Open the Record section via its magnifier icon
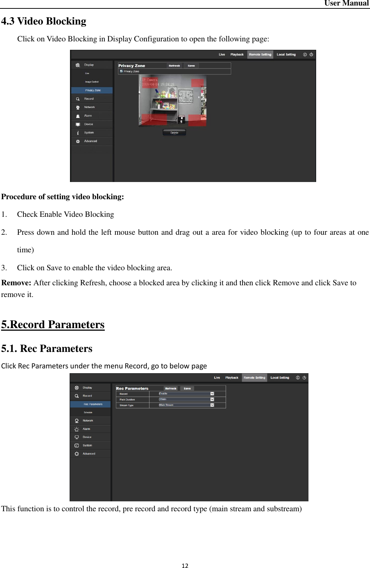370x568 pixels. [77, 99]
